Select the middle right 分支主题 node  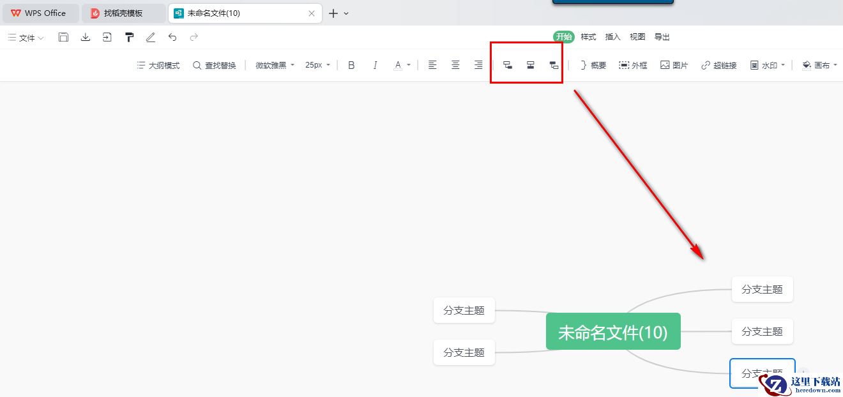point(762,331)
